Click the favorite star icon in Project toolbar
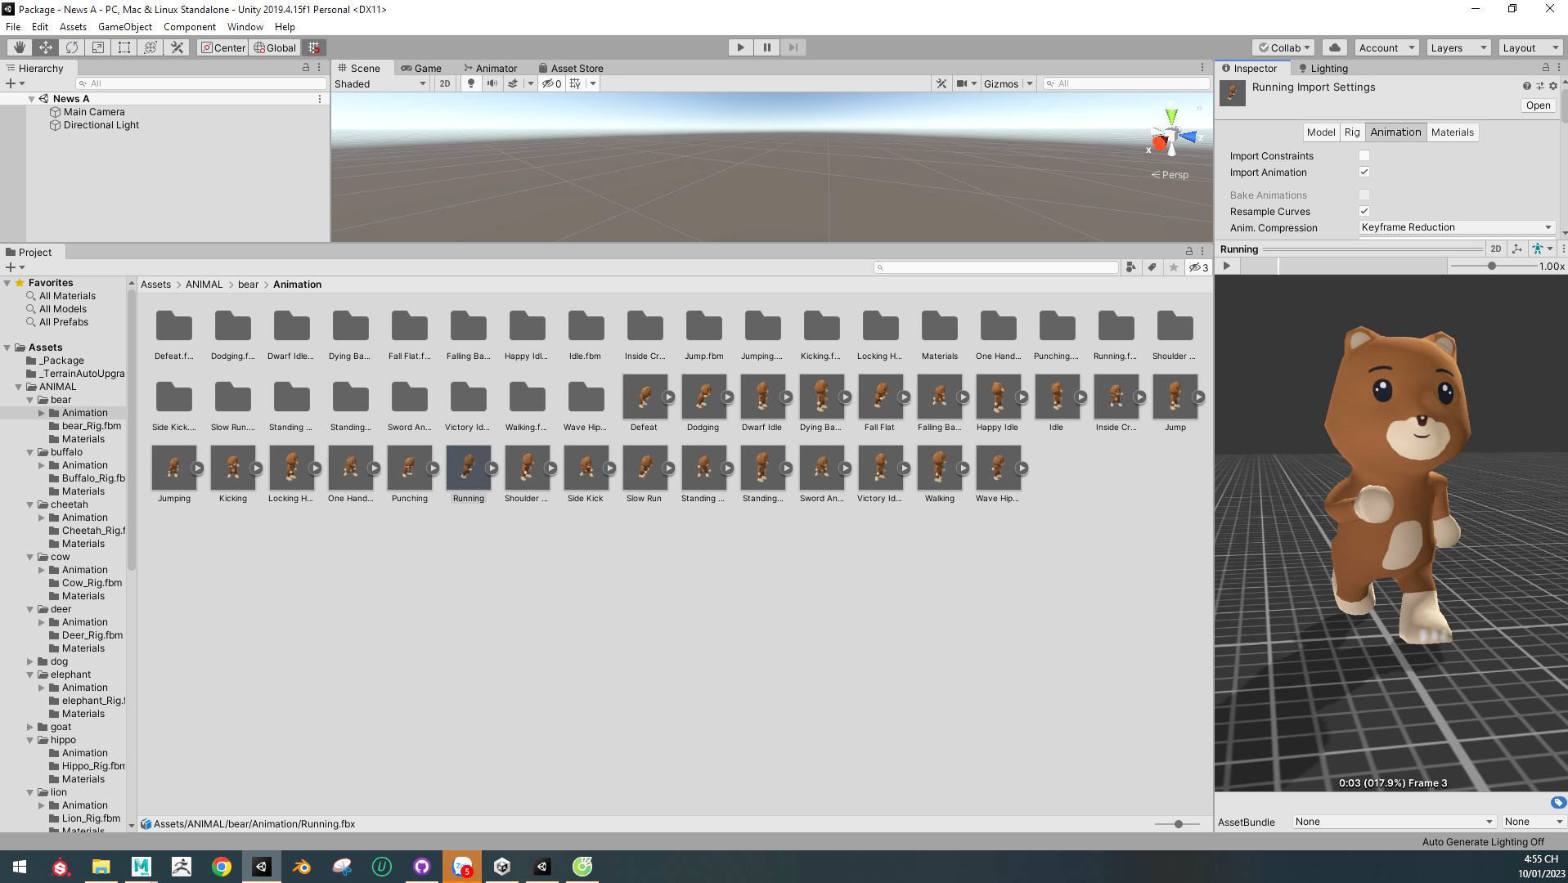The height and width of the screenshot is (883, 1568). (1174, 267)
